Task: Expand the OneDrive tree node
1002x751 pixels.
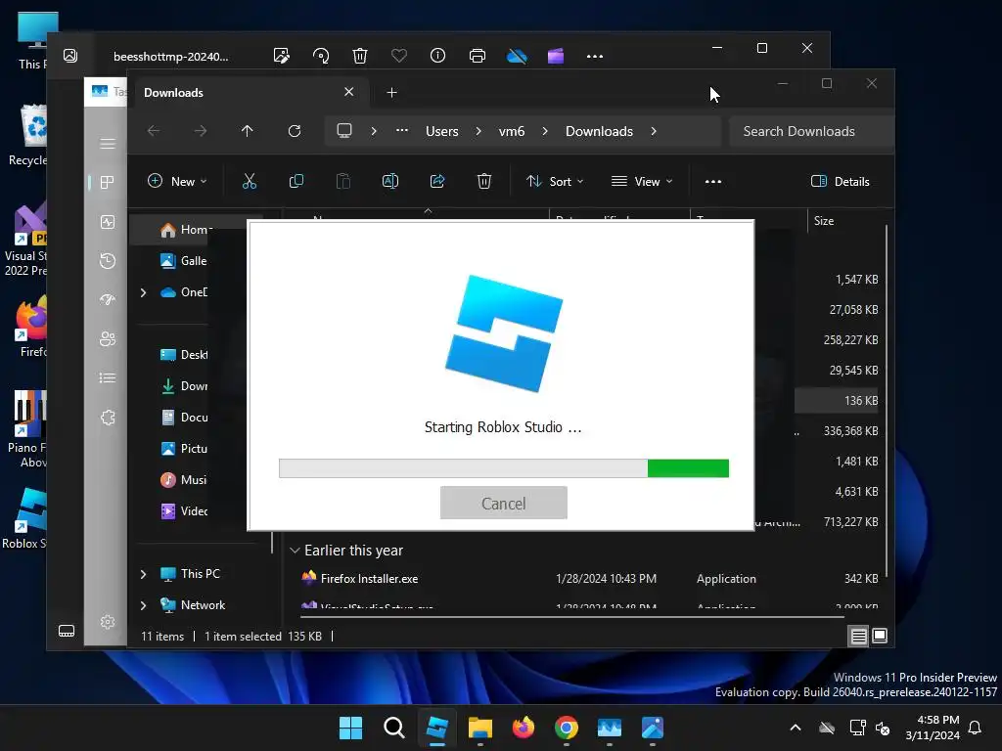Action: click(x=144, y=291)
